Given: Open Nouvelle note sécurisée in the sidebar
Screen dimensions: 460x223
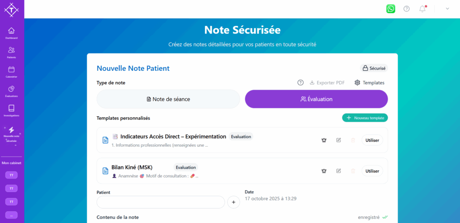Looking at the screenshot, I should point(12,133).
